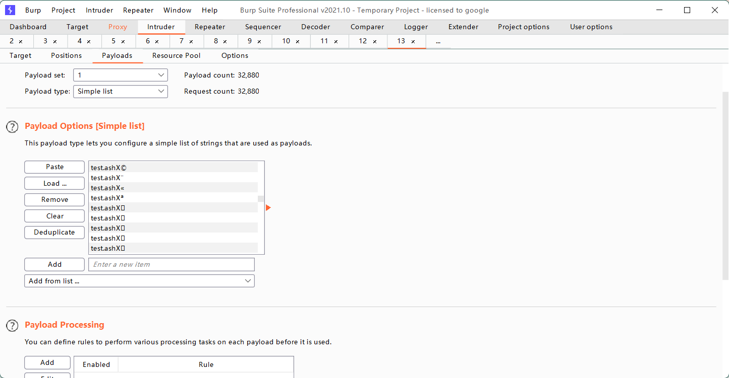
Task: Switch to the Logger tab
Action: pos(416,27)
